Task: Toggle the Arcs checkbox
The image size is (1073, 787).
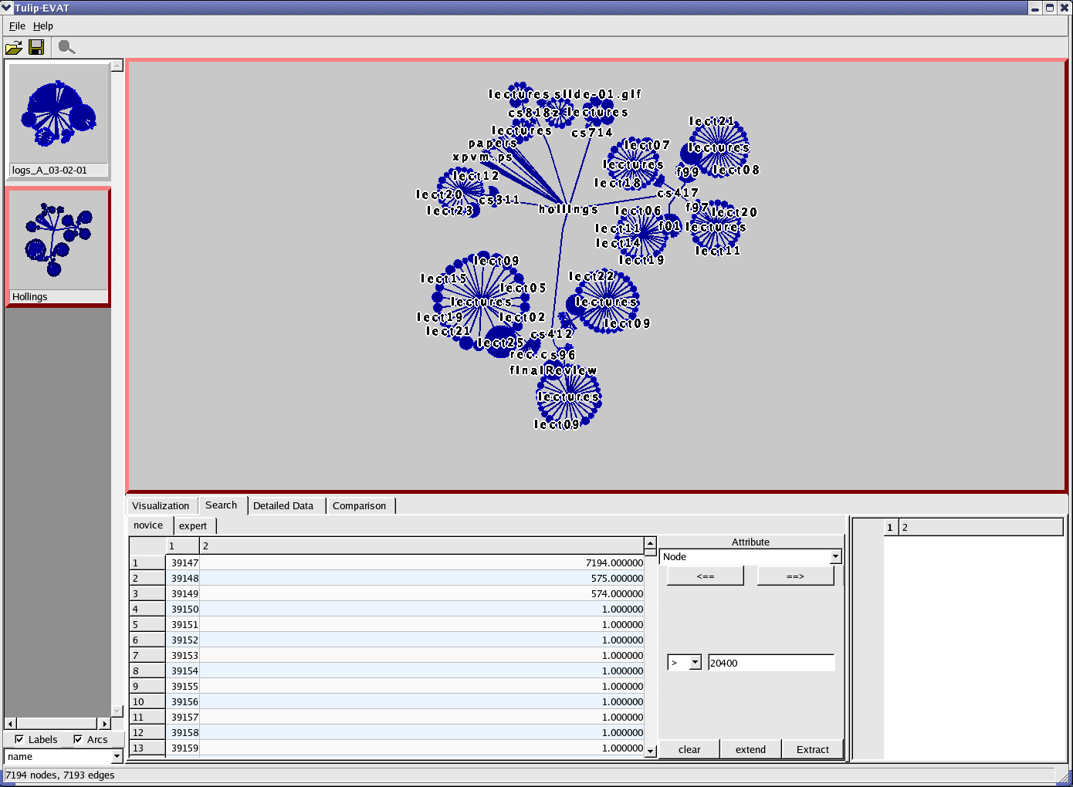Action: [78, 739]
